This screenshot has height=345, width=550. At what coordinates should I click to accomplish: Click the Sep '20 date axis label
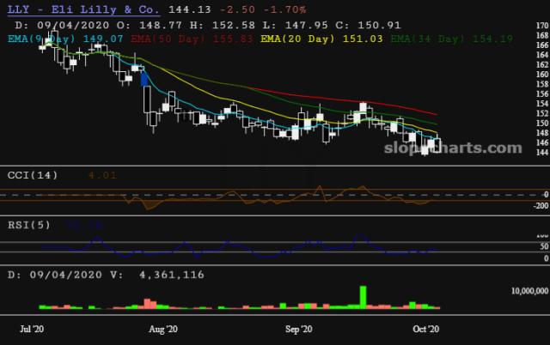pos(299,328)
